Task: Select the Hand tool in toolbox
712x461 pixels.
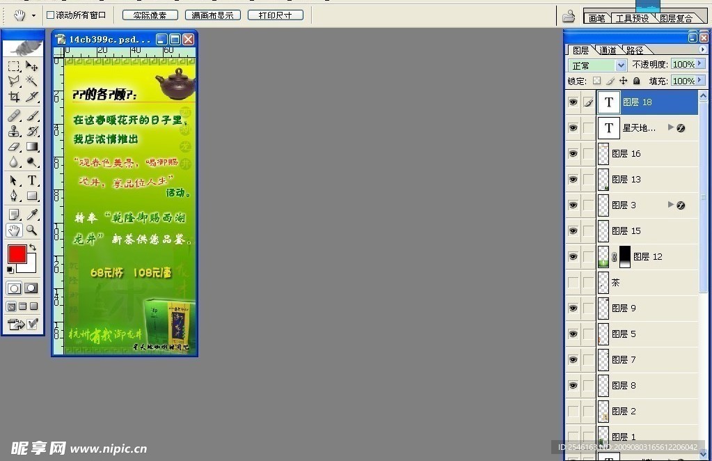Action: (14, 230)
